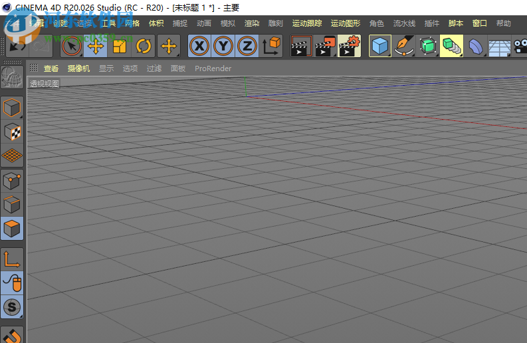Add a Floor environment object

tap(500, 46)
